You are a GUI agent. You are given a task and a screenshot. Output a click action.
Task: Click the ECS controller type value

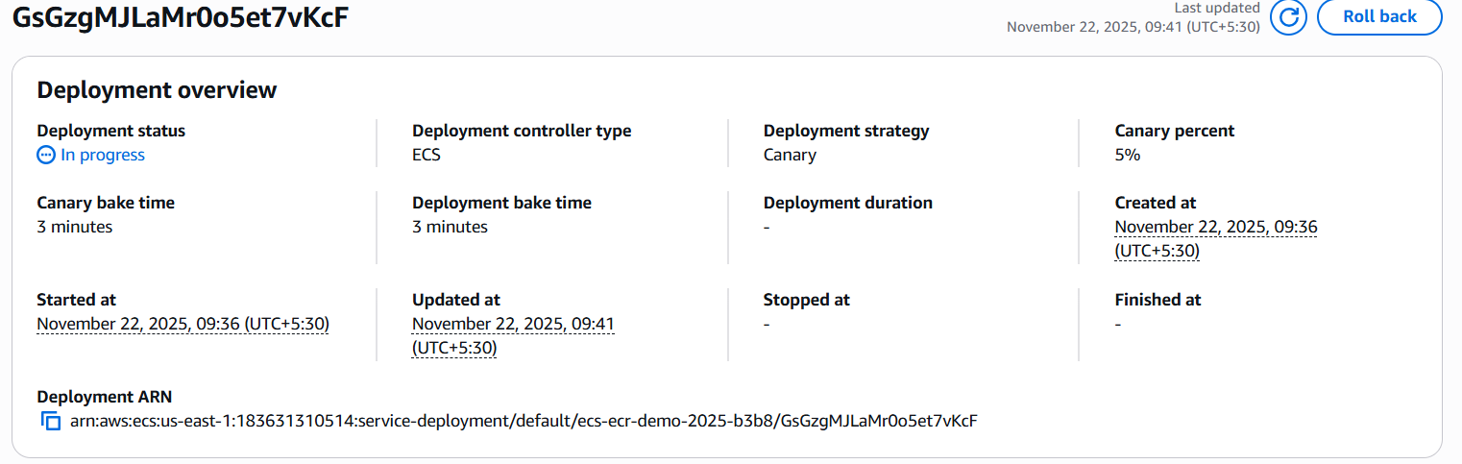point(426,155)
